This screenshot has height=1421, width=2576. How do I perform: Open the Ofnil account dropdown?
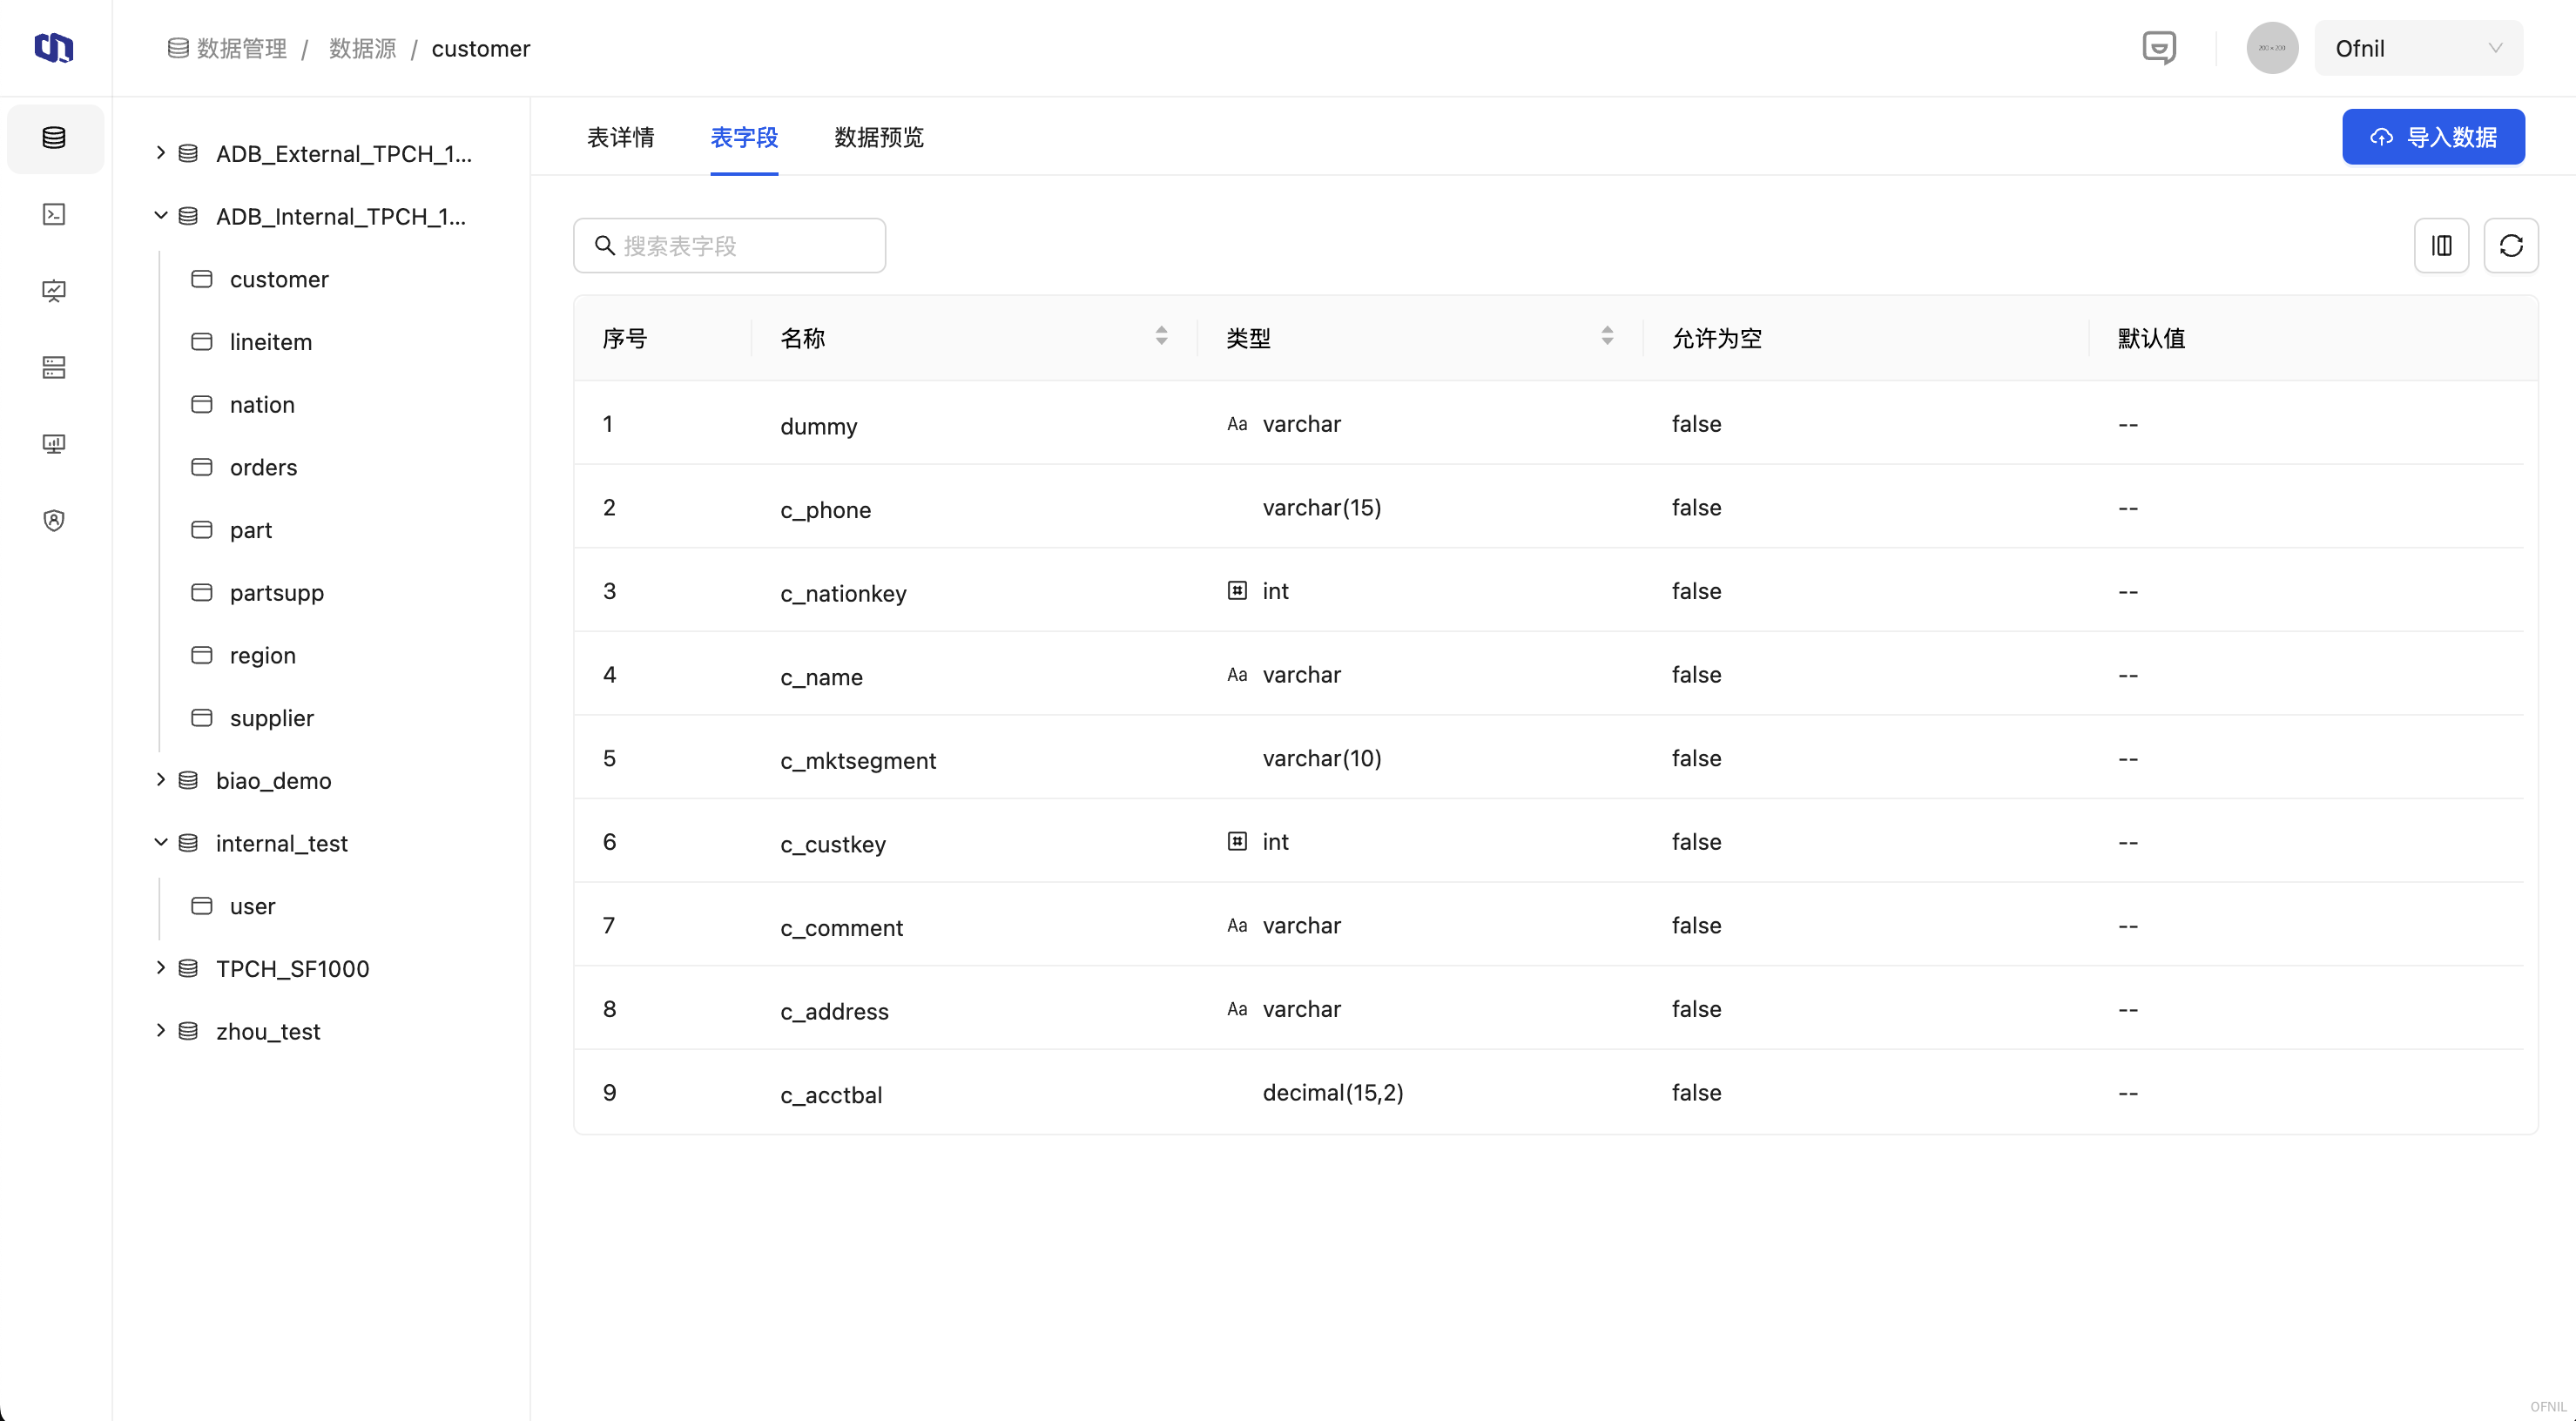pyautogui.click(x=2418, y=48)
